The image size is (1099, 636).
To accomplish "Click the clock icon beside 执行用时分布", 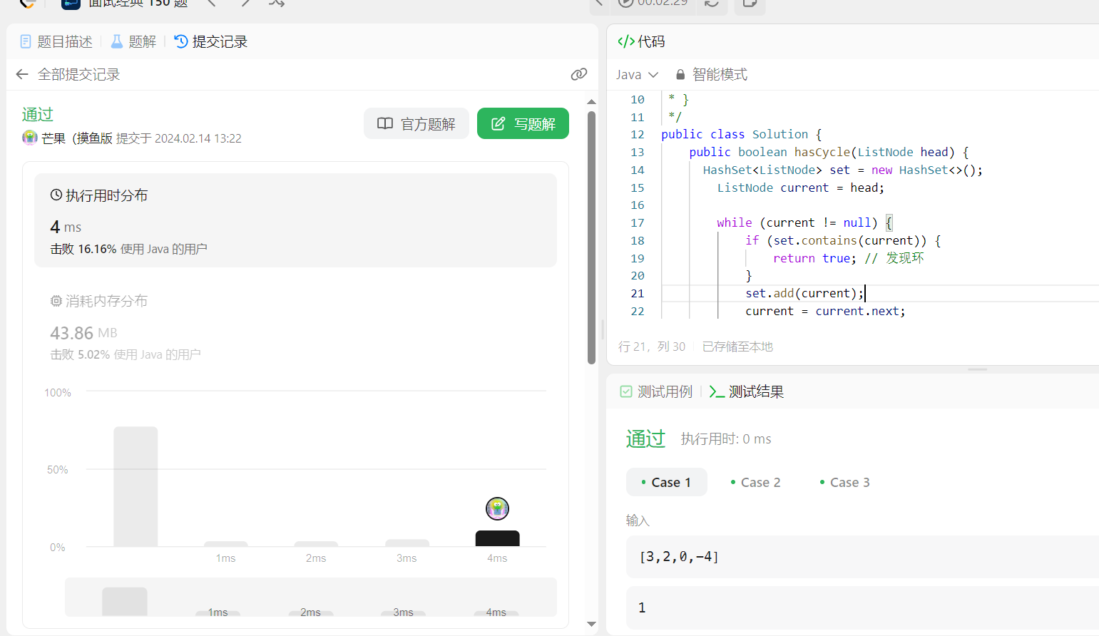I will (x=56, y=195).
